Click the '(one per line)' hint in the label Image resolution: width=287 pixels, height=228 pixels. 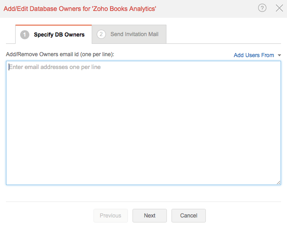(97, 54)
